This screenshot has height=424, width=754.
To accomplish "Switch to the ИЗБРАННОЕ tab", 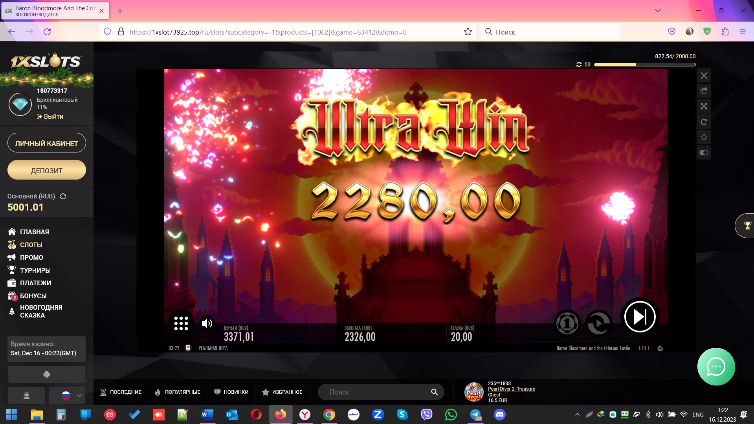I will click(x=282, y=392).
